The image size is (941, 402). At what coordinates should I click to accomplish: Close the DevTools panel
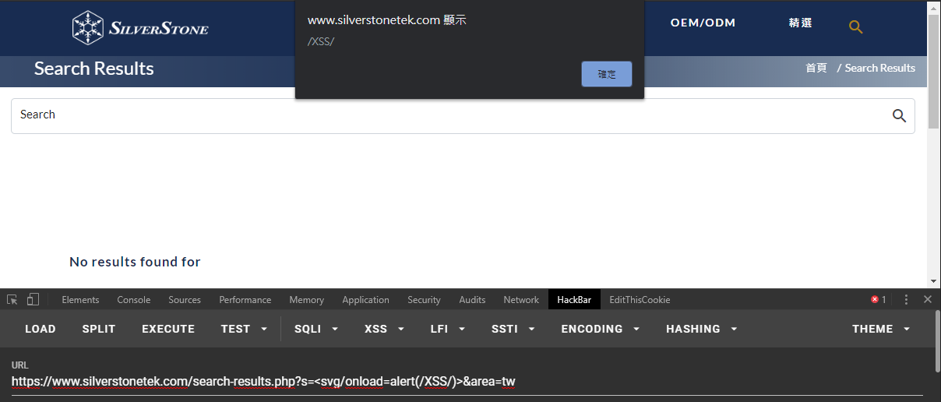coord(927,299)
